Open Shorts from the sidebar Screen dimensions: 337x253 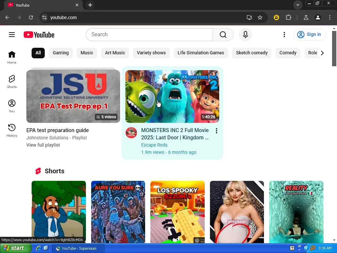click(12, 82)
